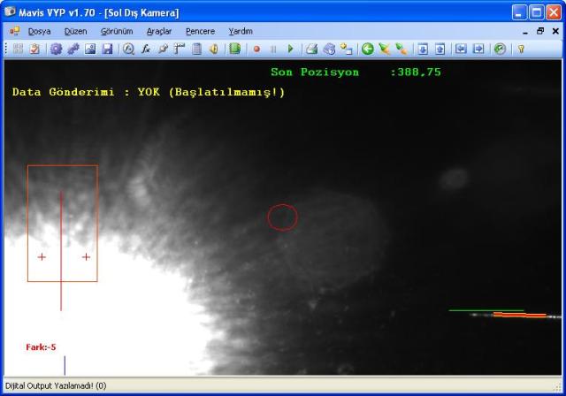
Task: Open settings with the single gear icon
Action: 56,49
